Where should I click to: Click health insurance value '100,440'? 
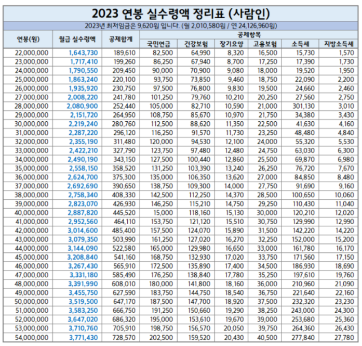[199, 159]
